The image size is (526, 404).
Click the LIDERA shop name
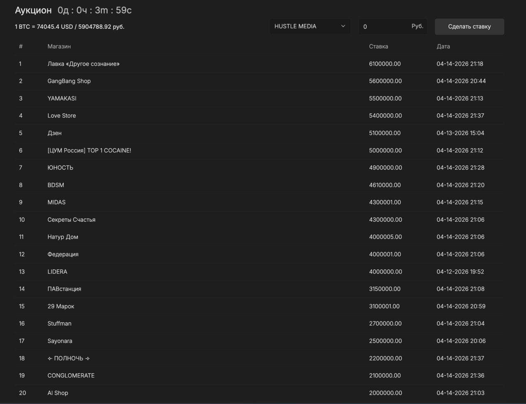coord(57,272)
